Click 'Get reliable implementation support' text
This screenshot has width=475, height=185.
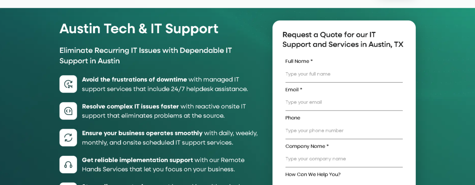click(137, 160)
